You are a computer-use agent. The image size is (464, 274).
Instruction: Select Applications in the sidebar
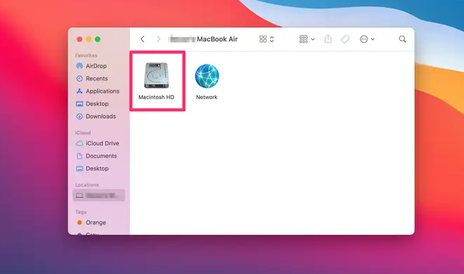click(x=99, y=91)
